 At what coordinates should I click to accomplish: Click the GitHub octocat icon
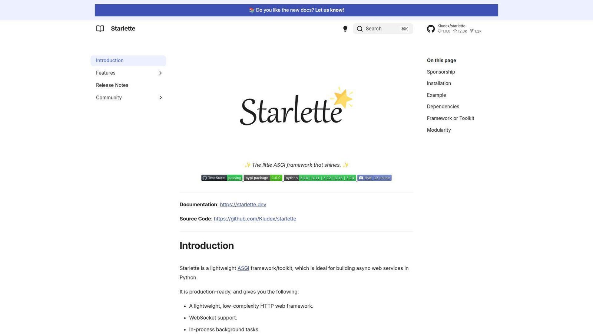tap(431, 29)
